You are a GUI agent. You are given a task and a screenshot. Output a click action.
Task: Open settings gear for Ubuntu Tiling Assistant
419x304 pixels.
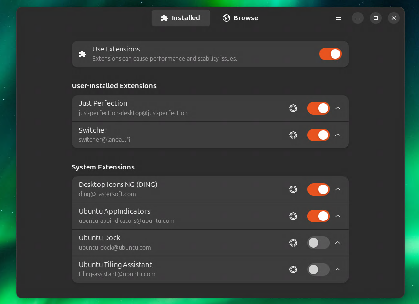[x=293, y=270]
